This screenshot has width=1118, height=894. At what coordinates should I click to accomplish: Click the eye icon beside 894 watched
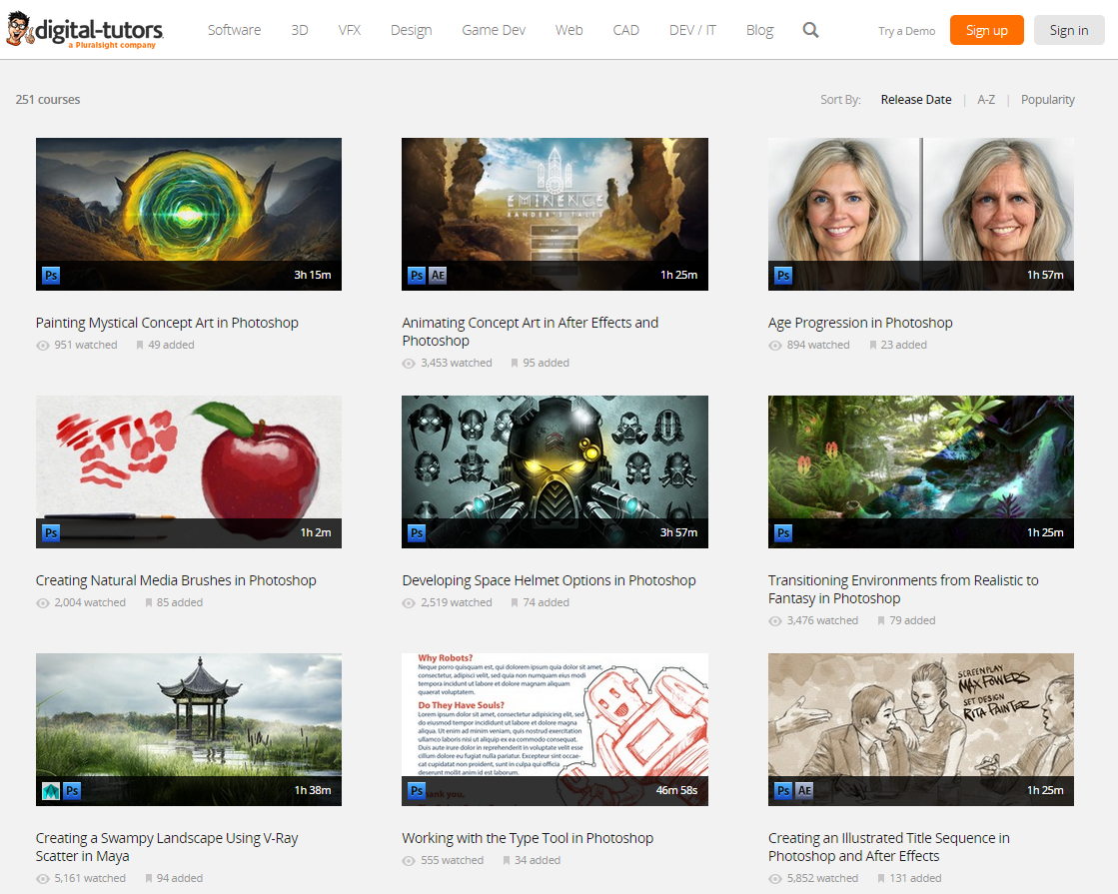(775, 346)
